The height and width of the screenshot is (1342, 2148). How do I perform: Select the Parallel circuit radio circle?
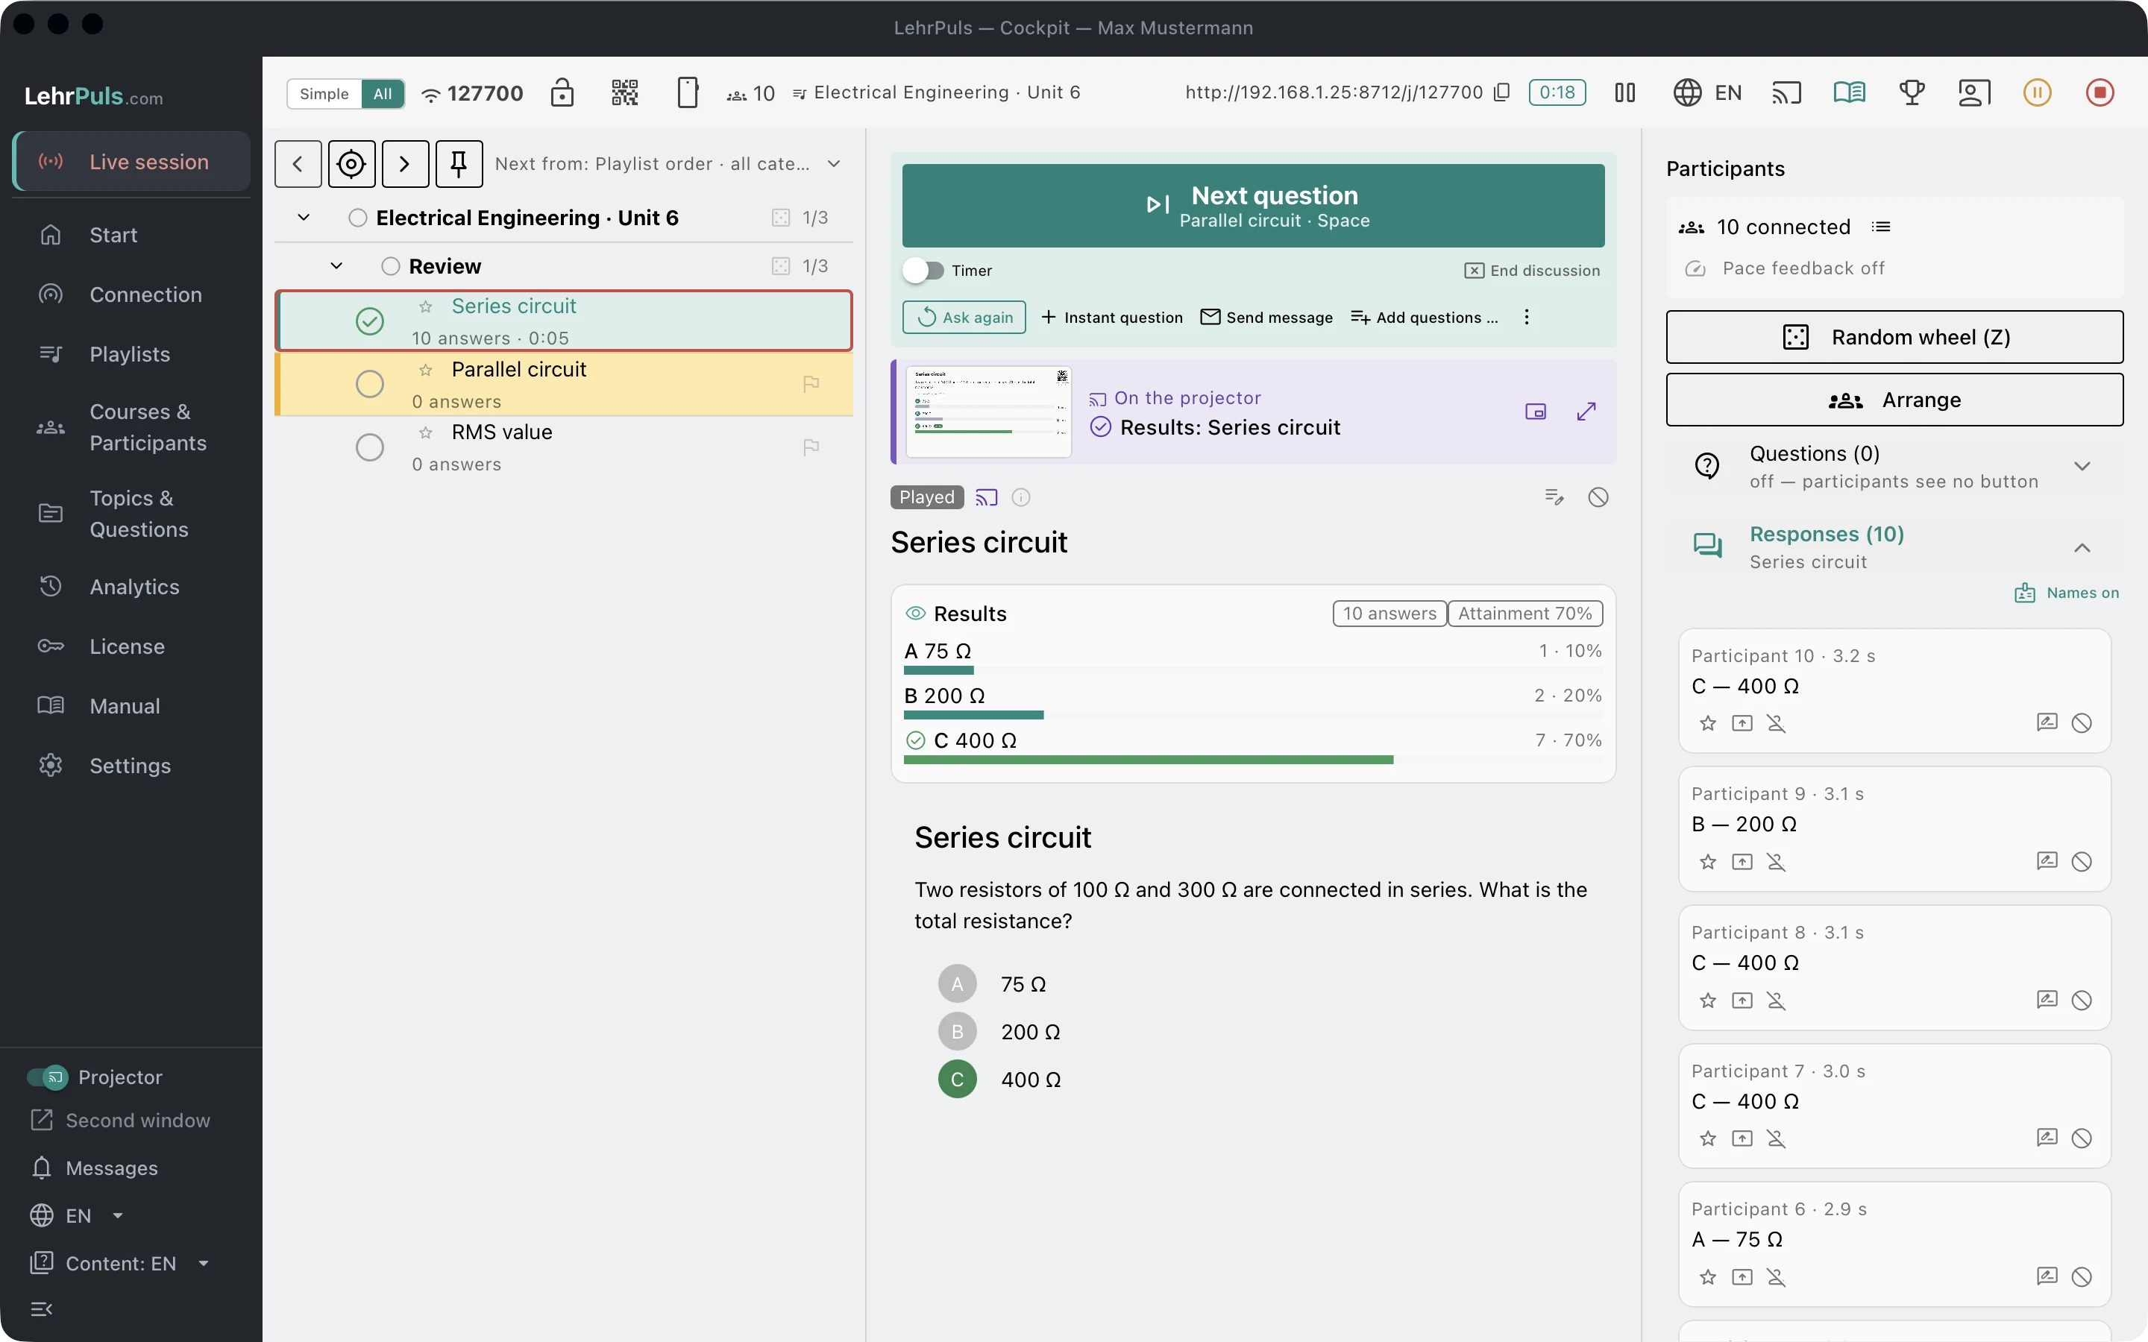tap(369, 384)
